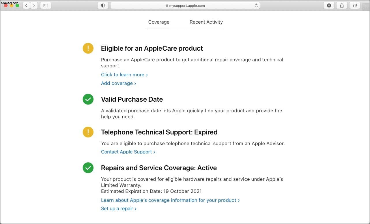The image size is (370, 224).
Task: Switch to the Coverage tab
Action: point(159,22)
